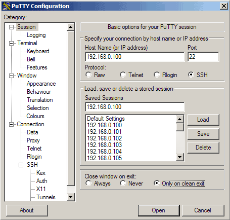Set close window on exit to Never
Image resolution: width=230 pixels, height=220 pixels.
pyautogui.click(x=123, y=183)
